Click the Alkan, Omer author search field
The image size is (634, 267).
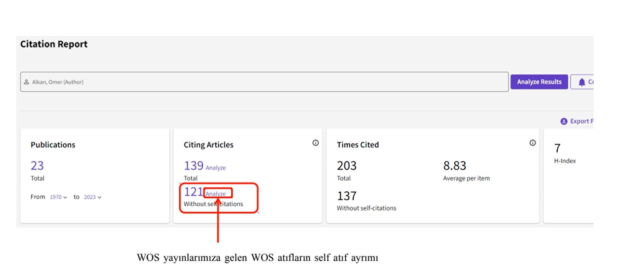tap(264, 82)
